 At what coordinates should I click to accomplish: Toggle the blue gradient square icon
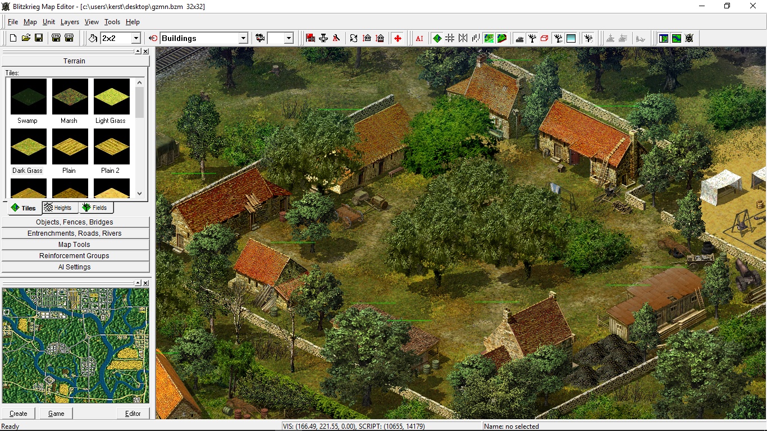pyautogui.click(x=571, y=38)
